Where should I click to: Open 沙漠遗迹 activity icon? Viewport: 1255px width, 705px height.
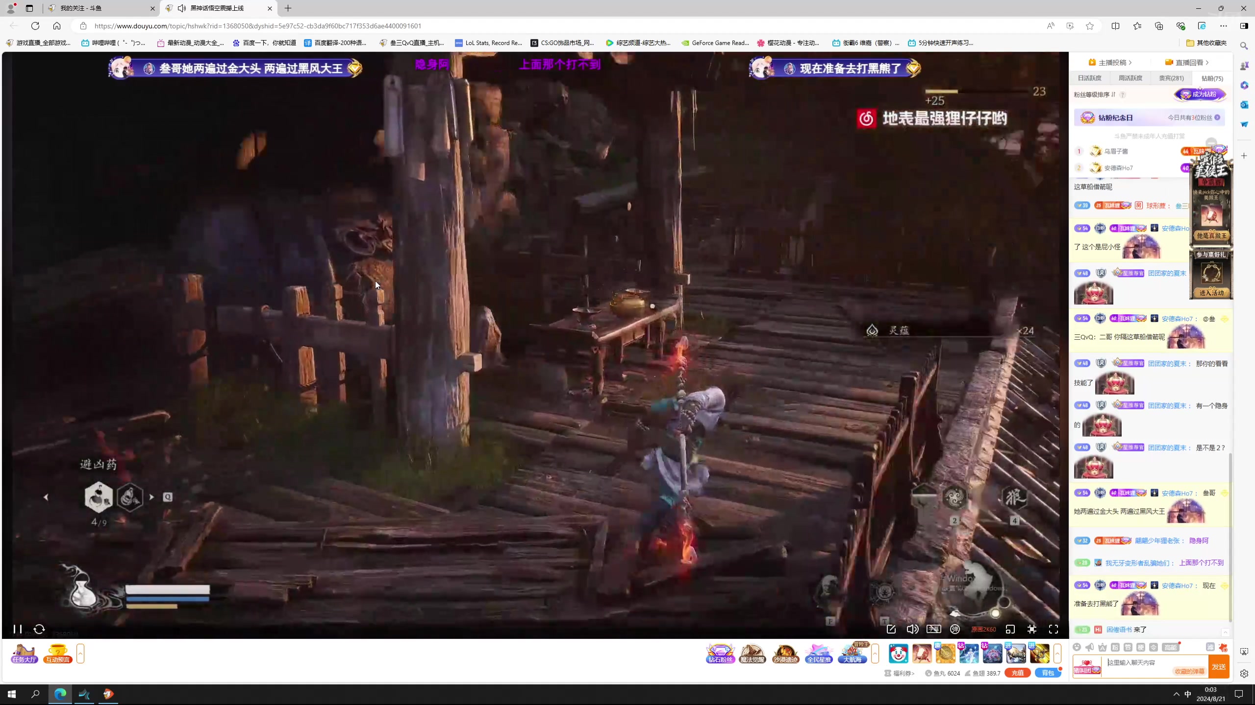click(785, 654)
